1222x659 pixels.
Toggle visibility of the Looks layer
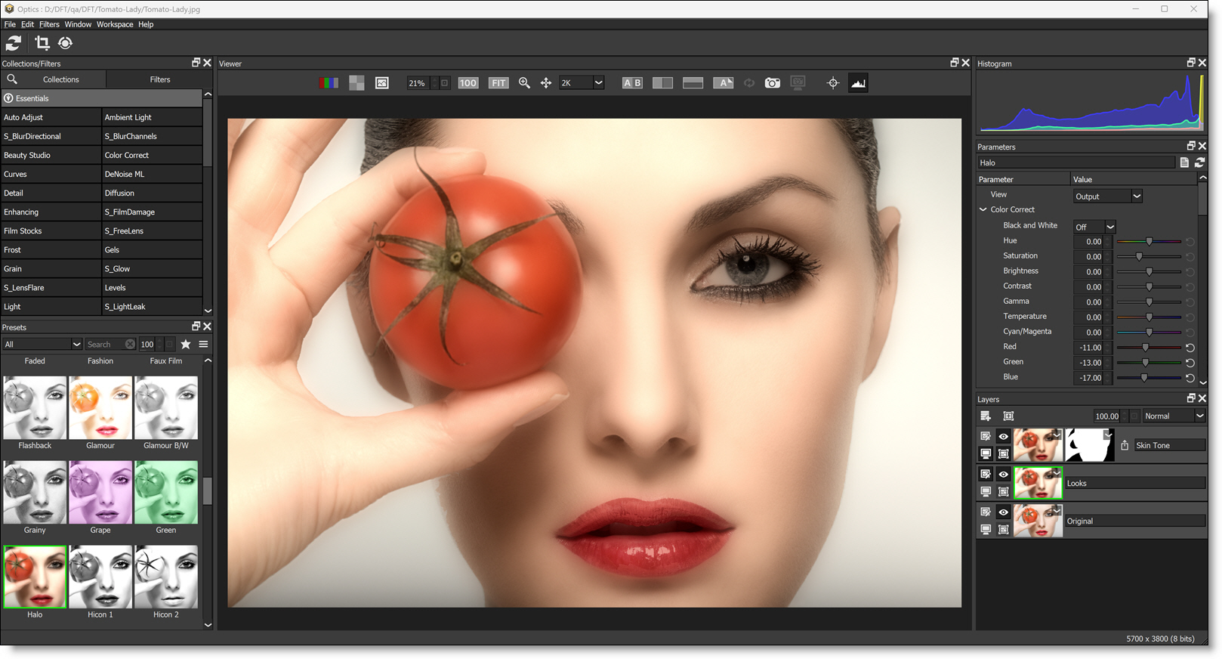pyautogui.click(x=1003, y=475)
